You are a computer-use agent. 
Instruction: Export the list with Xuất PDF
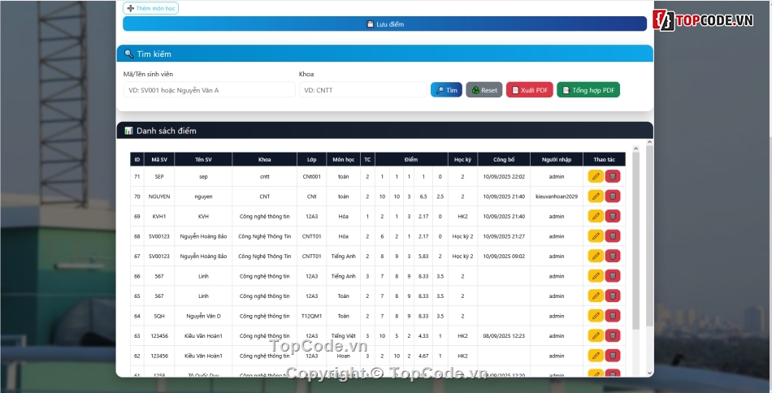pyautogui.click(x=529, y=90)
